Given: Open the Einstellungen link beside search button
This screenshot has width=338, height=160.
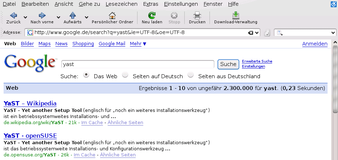Looking at the screenshot, I should (x=253, y=66).
